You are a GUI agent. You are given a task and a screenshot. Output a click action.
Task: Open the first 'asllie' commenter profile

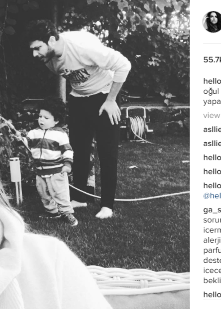[x=212, y=130]
